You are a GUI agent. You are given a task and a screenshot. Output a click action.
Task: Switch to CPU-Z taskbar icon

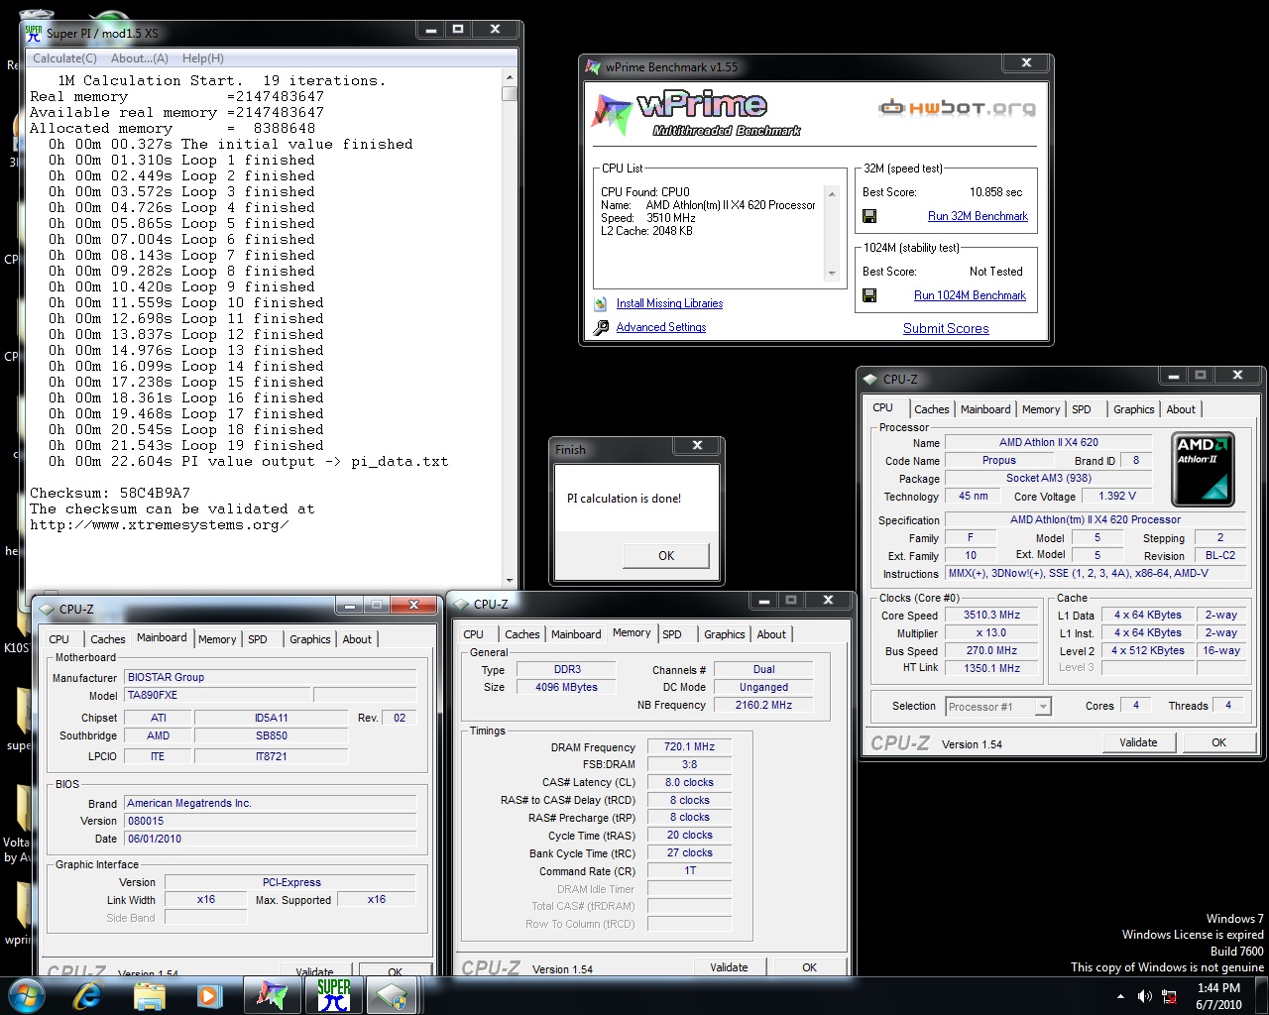point(394,995)
